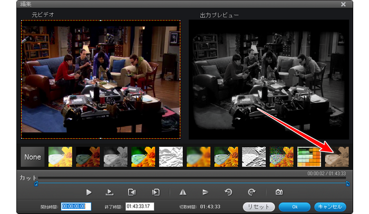
Task: Choose the mosaic blocks filter
Action: pos(308,157)
